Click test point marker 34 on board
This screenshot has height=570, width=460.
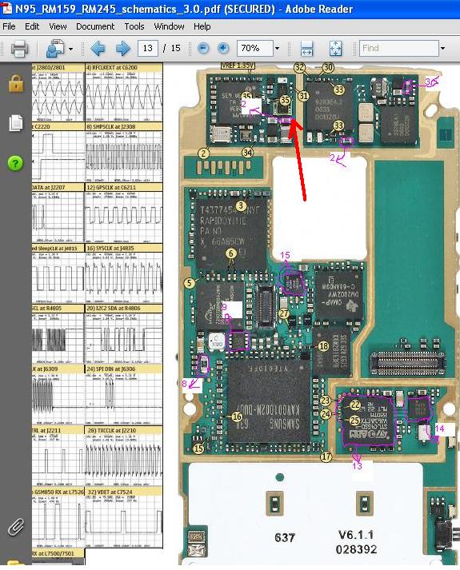[x=248, y=153]
